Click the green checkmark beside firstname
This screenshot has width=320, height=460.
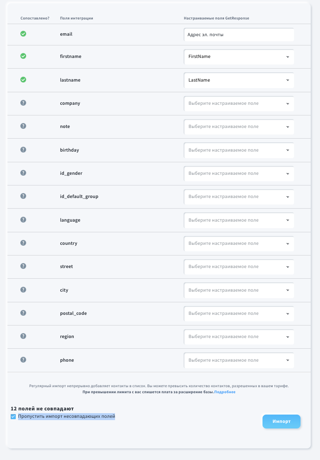point(23,56)
